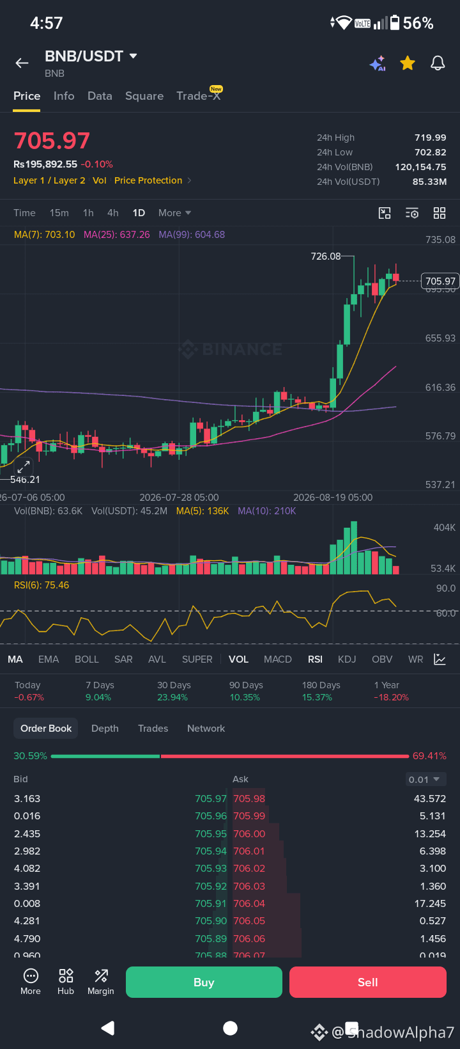Toggle the BOLL indicator
This screenshot has width=460, height=1049.
tap(87, 659)
